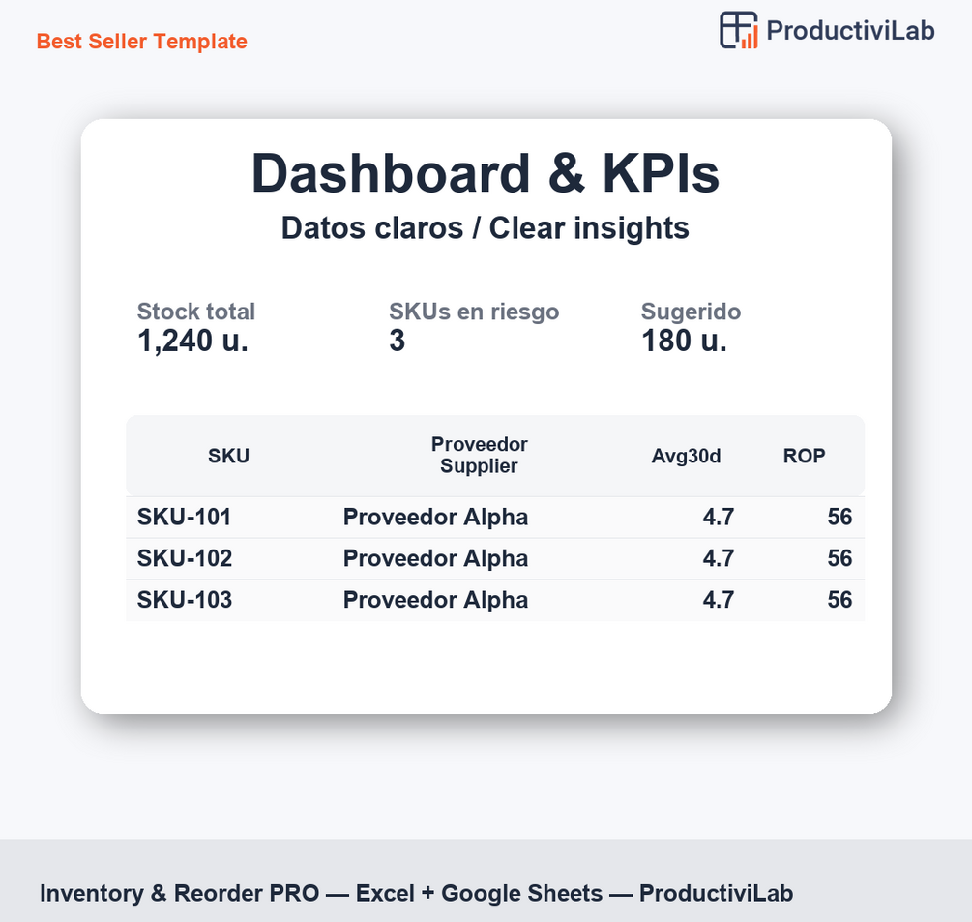Click the Proveedor Supplier column header

tap(480, 456)
